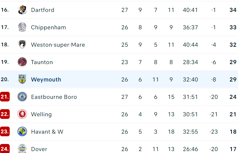The width and height of the screenshot is (238, 153).
Task: Click the Eastbourne Boro club crest
Action: pos(22,97)
